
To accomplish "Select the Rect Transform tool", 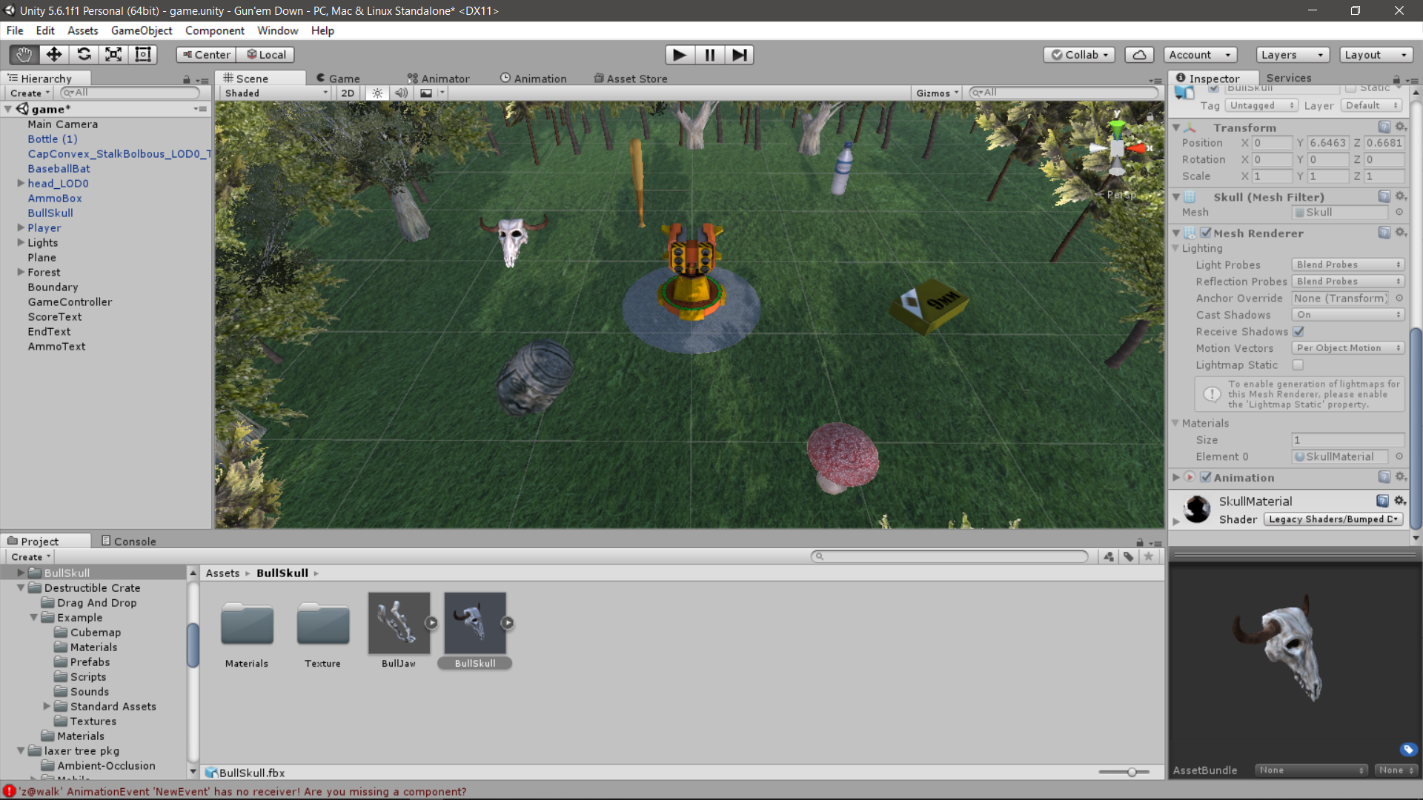I will pos(142,54).
